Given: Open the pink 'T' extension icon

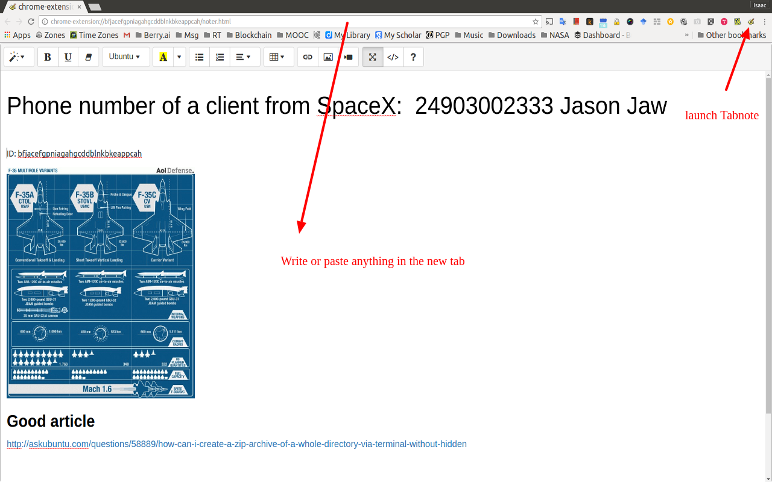Looking at the screenshot, I should coord(724,22).
